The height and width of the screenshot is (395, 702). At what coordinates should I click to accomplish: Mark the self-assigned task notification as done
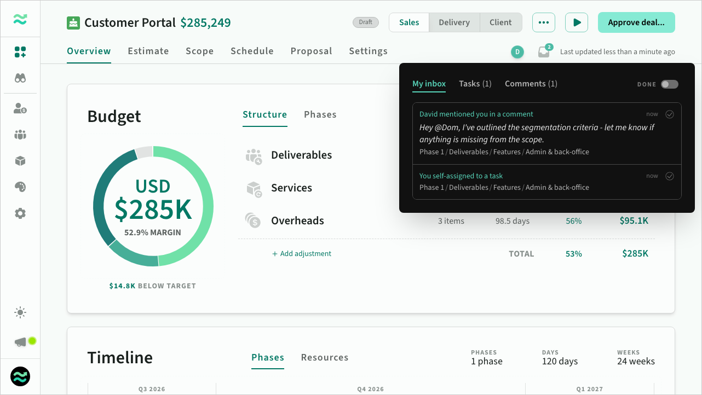pyautogui.click(x=669, y=176)
